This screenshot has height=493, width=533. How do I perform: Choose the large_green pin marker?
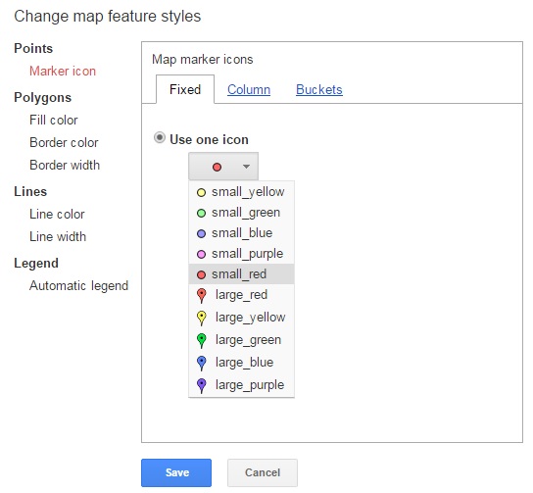click(x=241, y=340)
